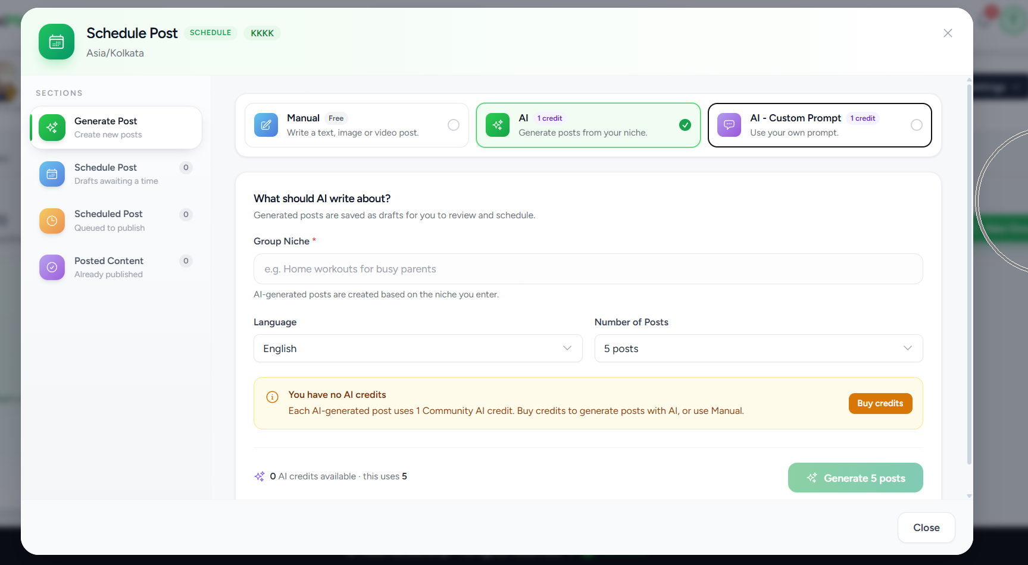Click the Manual option pencil edit icon
The image size is (1028, 565).
point(266,125)
